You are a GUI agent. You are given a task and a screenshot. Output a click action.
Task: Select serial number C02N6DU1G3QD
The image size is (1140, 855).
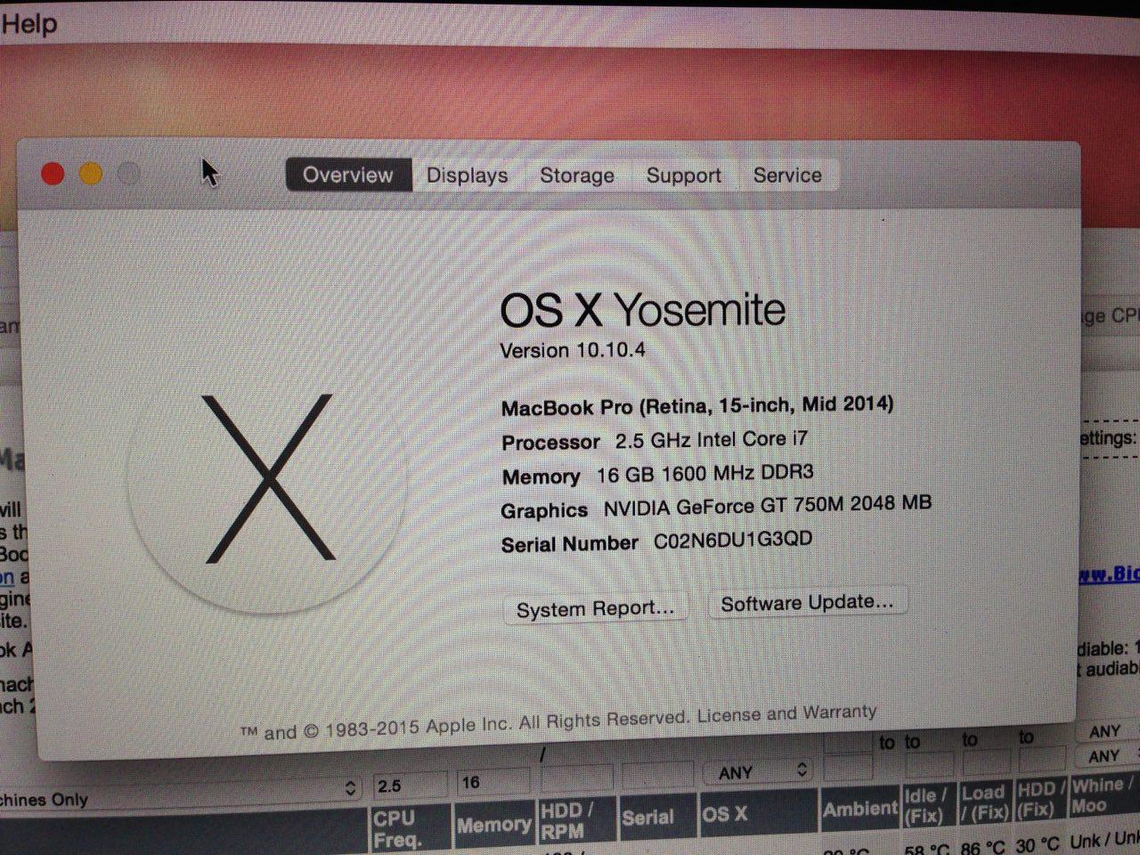(733, 541)
